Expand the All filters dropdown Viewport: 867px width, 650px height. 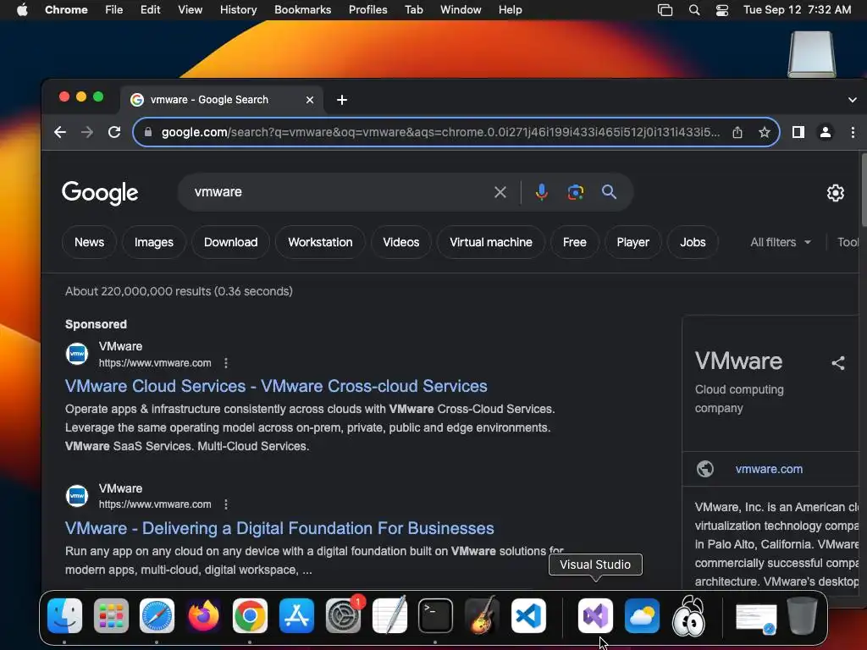tap(780, 242)
